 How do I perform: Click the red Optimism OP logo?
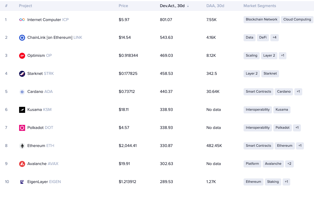click(x=22, y=56)
